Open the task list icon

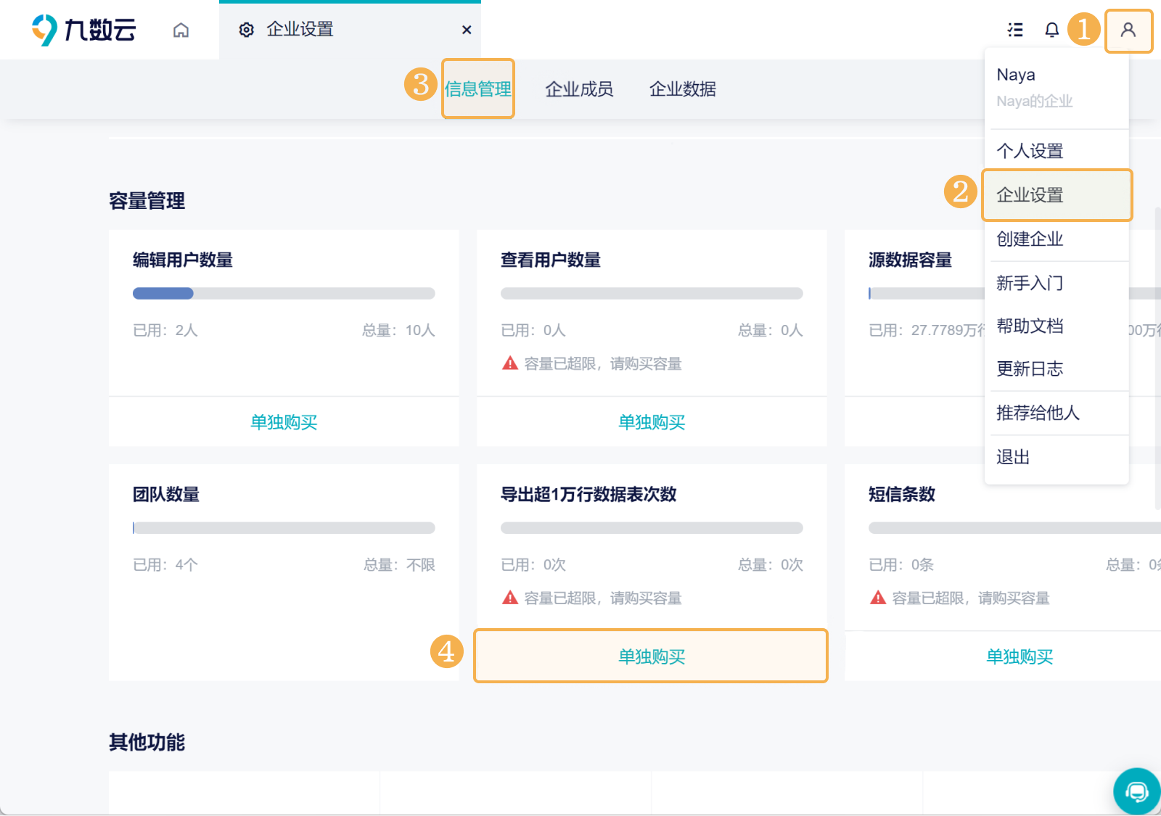click(1015, 30)
